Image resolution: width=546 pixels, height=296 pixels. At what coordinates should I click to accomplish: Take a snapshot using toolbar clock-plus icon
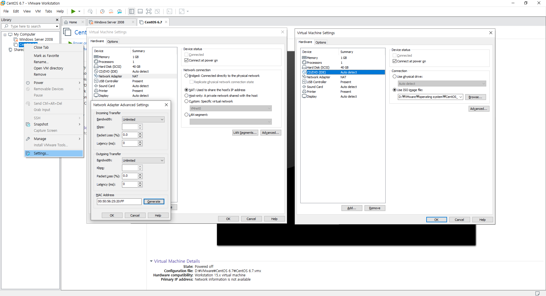tap(102, 11)
